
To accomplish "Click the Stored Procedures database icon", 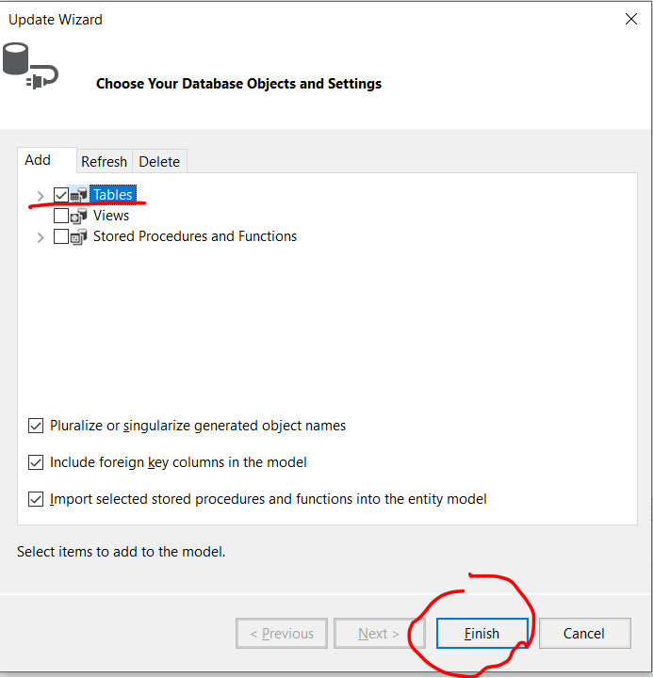I will 79,236.
